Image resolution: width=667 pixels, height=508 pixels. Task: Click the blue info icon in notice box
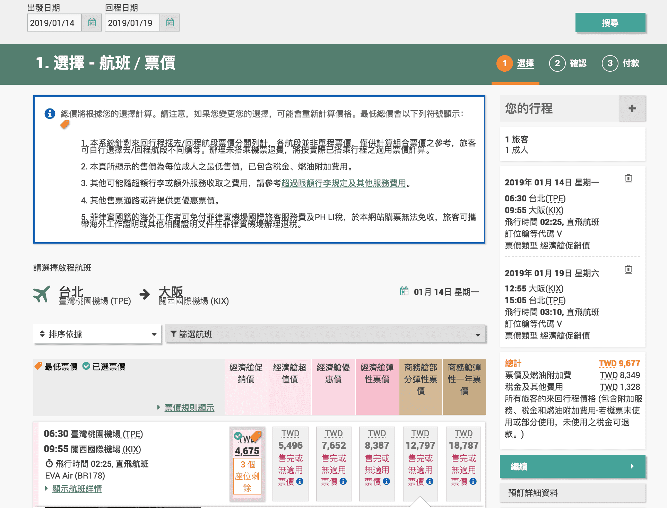(50, 114)
